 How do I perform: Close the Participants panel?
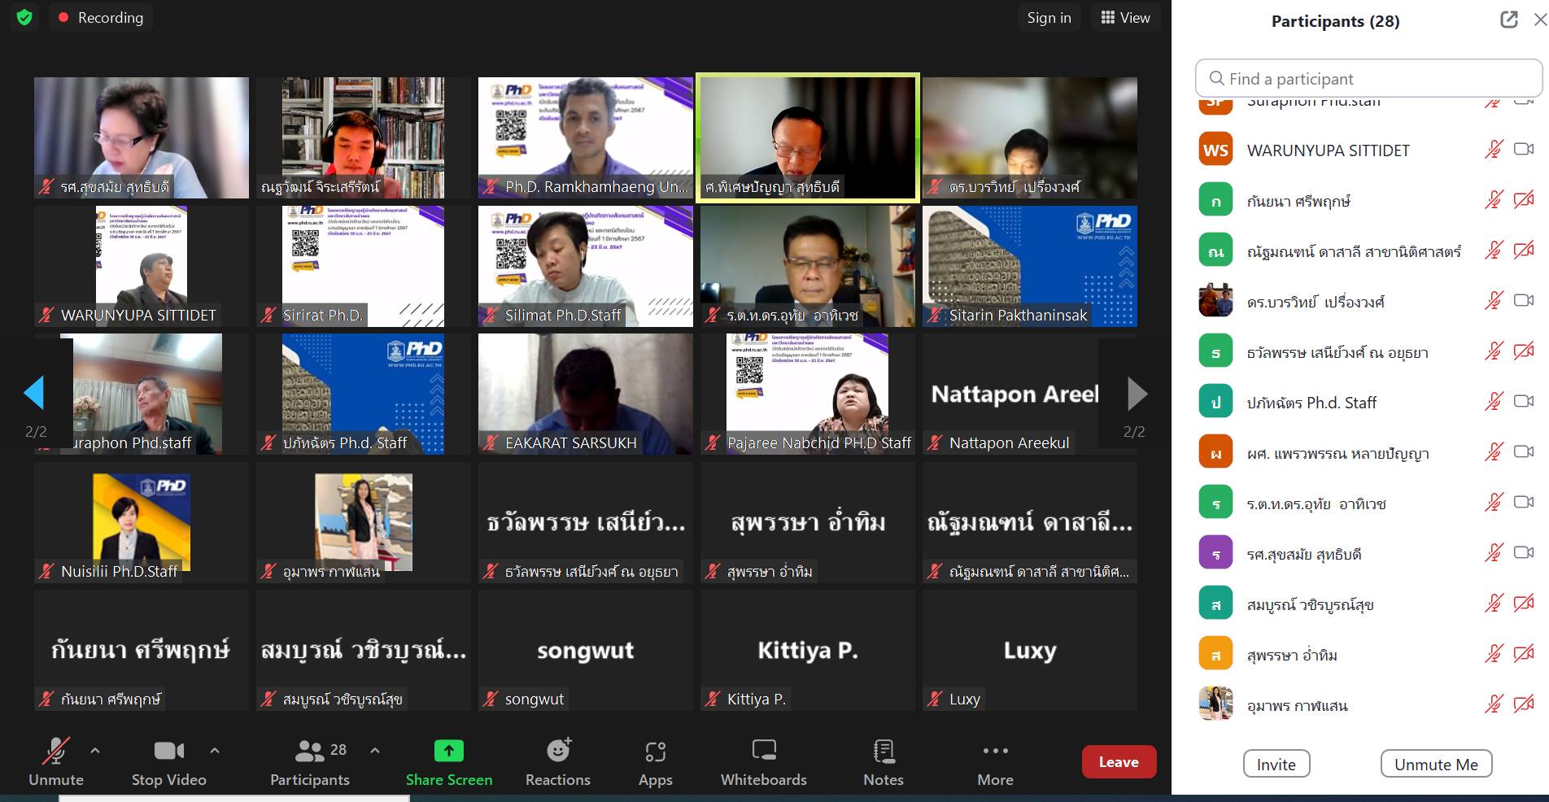point(1539,20)
